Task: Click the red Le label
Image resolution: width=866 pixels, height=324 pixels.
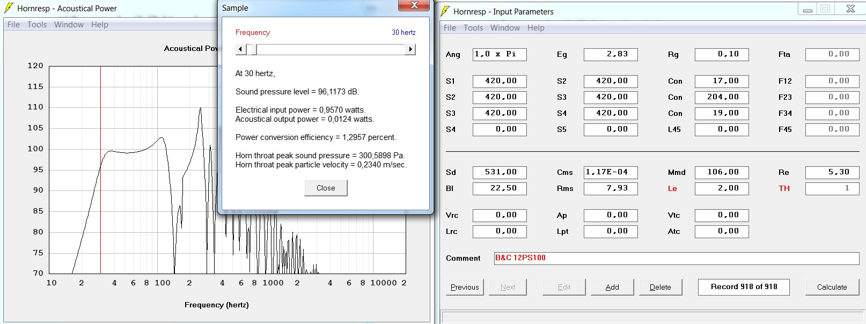Action: [x=672, y=188]
